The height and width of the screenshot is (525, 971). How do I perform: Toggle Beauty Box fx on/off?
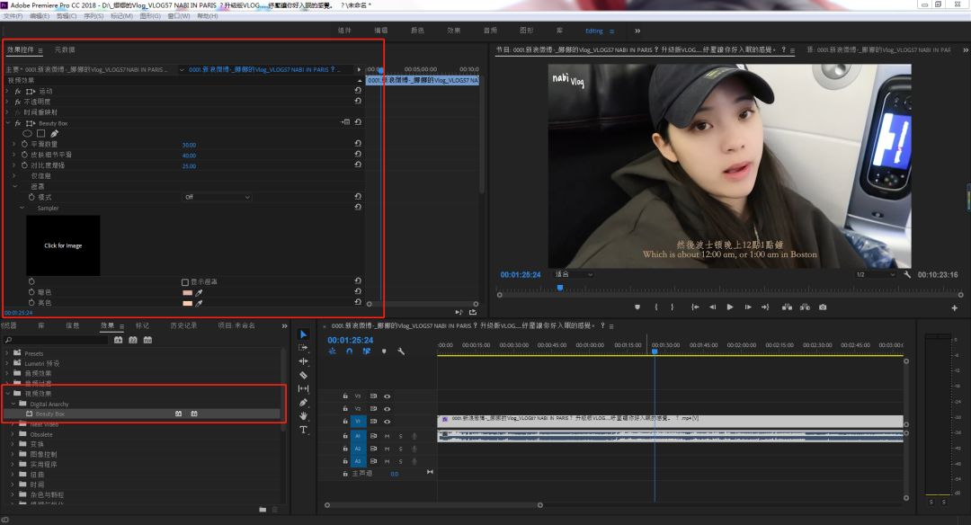(18, 123)
